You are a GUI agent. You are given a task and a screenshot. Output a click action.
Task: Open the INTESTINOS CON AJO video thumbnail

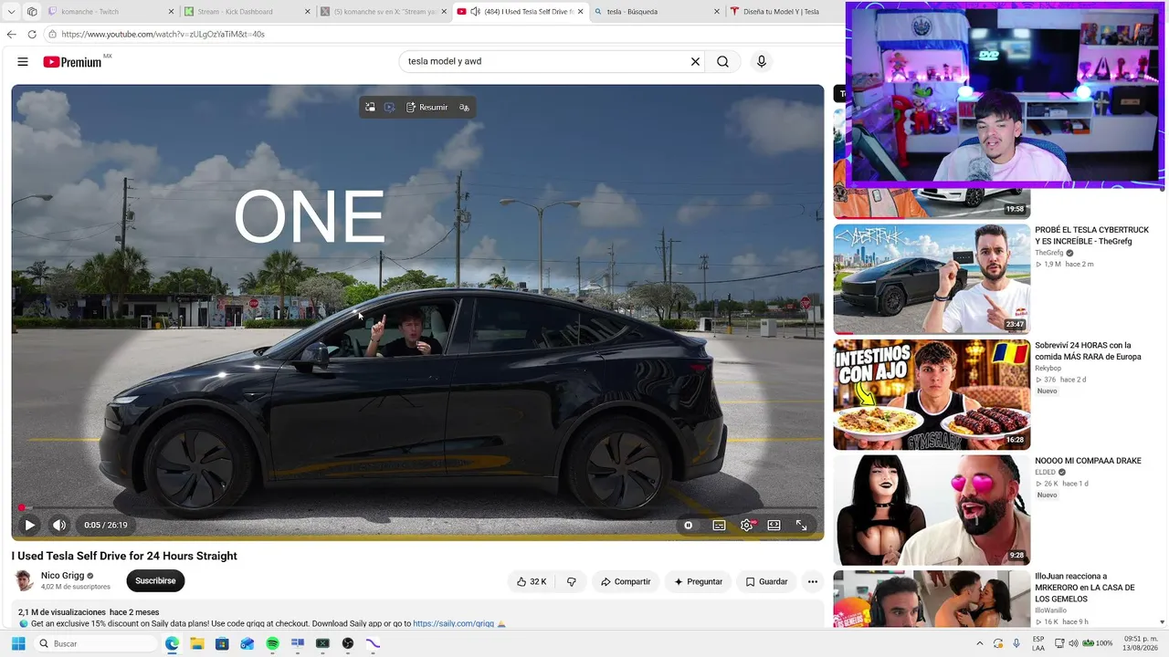pos(932,395)
